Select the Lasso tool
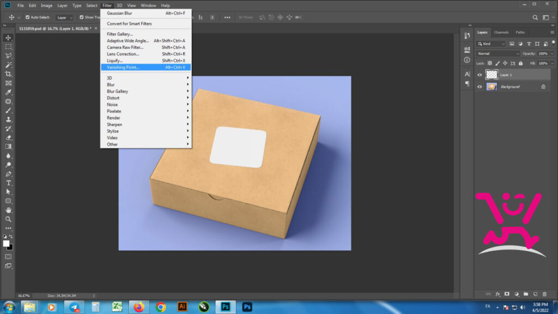This screenshot has width=558, height=314. [8, 56]
